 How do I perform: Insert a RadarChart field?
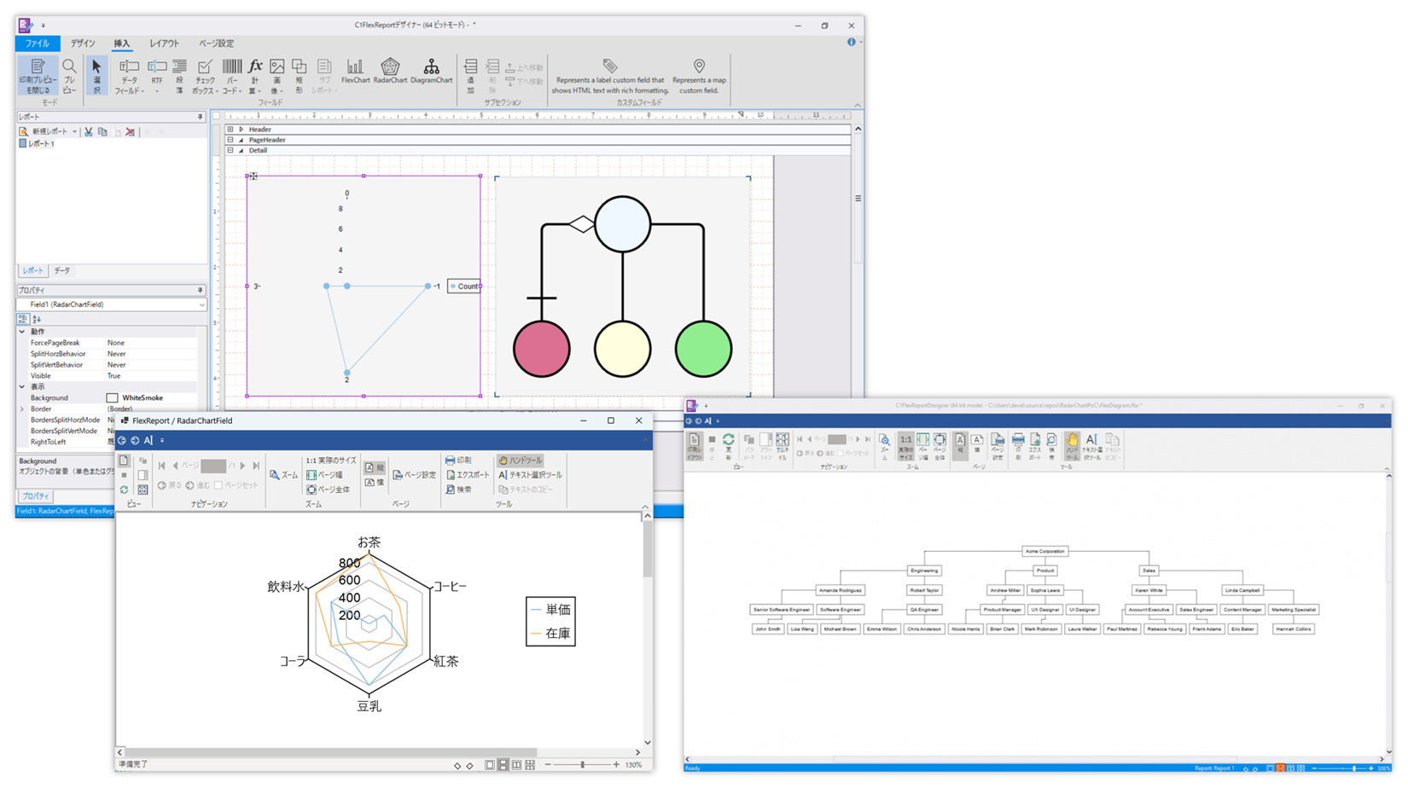[390, 72]
